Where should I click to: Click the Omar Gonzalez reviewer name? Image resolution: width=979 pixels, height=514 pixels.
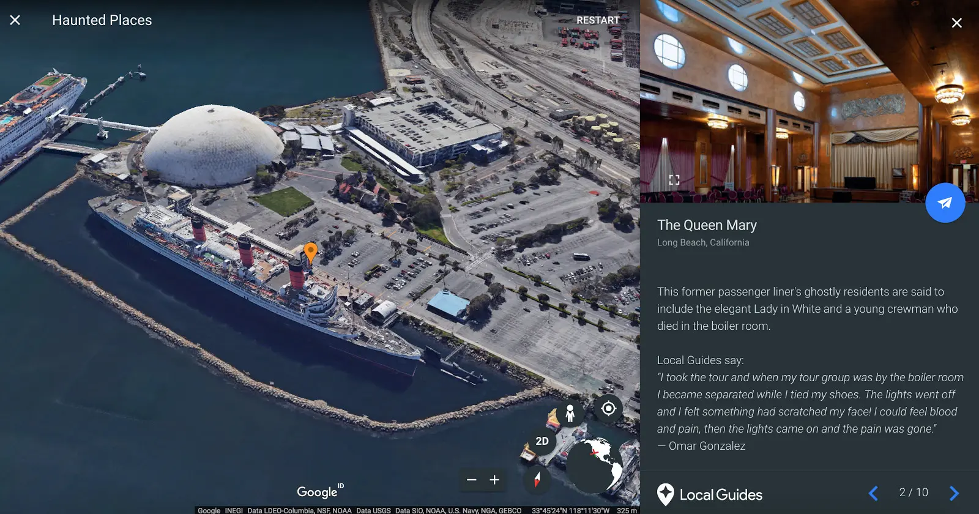click(x=707, y=446)
